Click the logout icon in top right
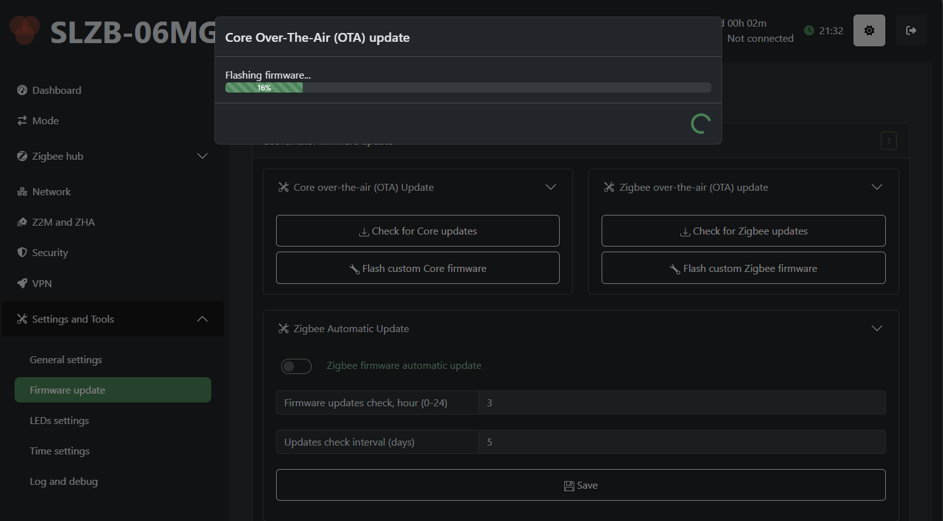Screen dimensions: 943x521 (911, 30)
